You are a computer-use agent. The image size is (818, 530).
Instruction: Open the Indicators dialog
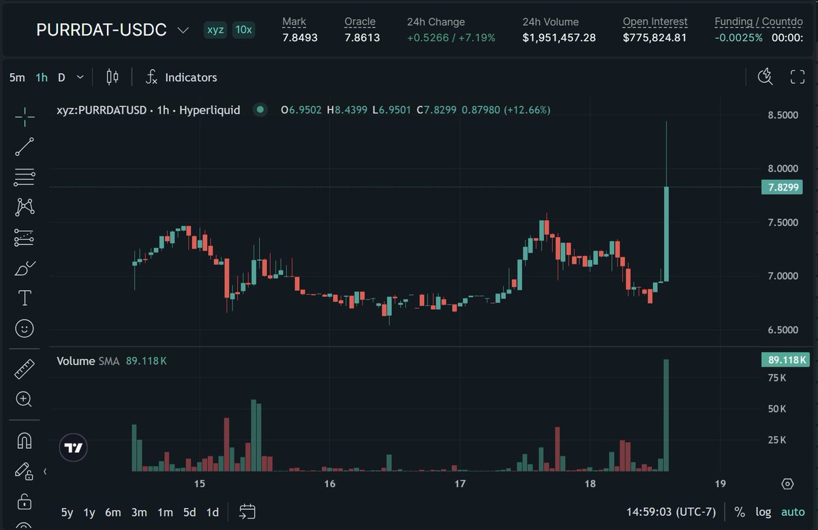[181, 77]
